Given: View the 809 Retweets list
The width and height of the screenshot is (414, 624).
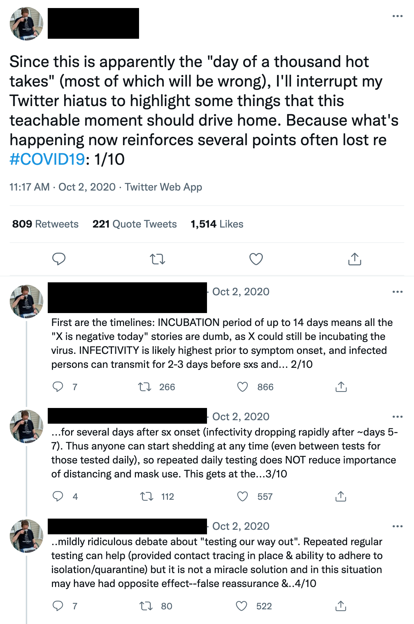Looking at the screenshot, I should (45, 224).
